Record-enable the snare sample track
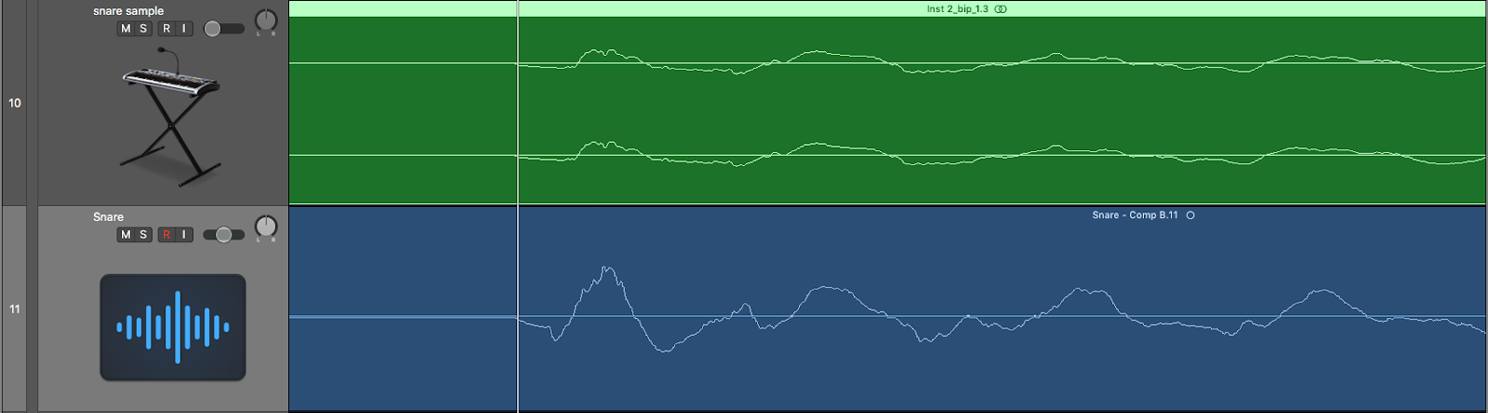The width and height of the screenshot is (1488, 413). click(x=166, y=29)
